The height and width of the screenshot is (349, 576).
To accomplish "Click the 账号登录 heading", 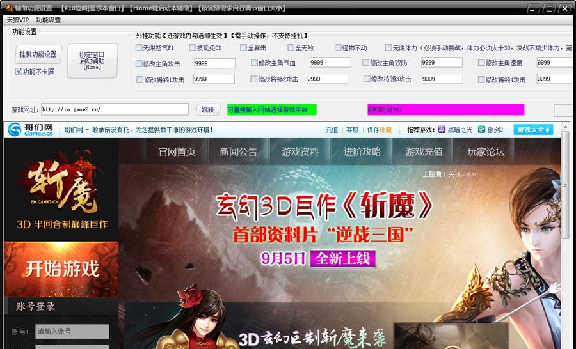I will tap(36, 306).
